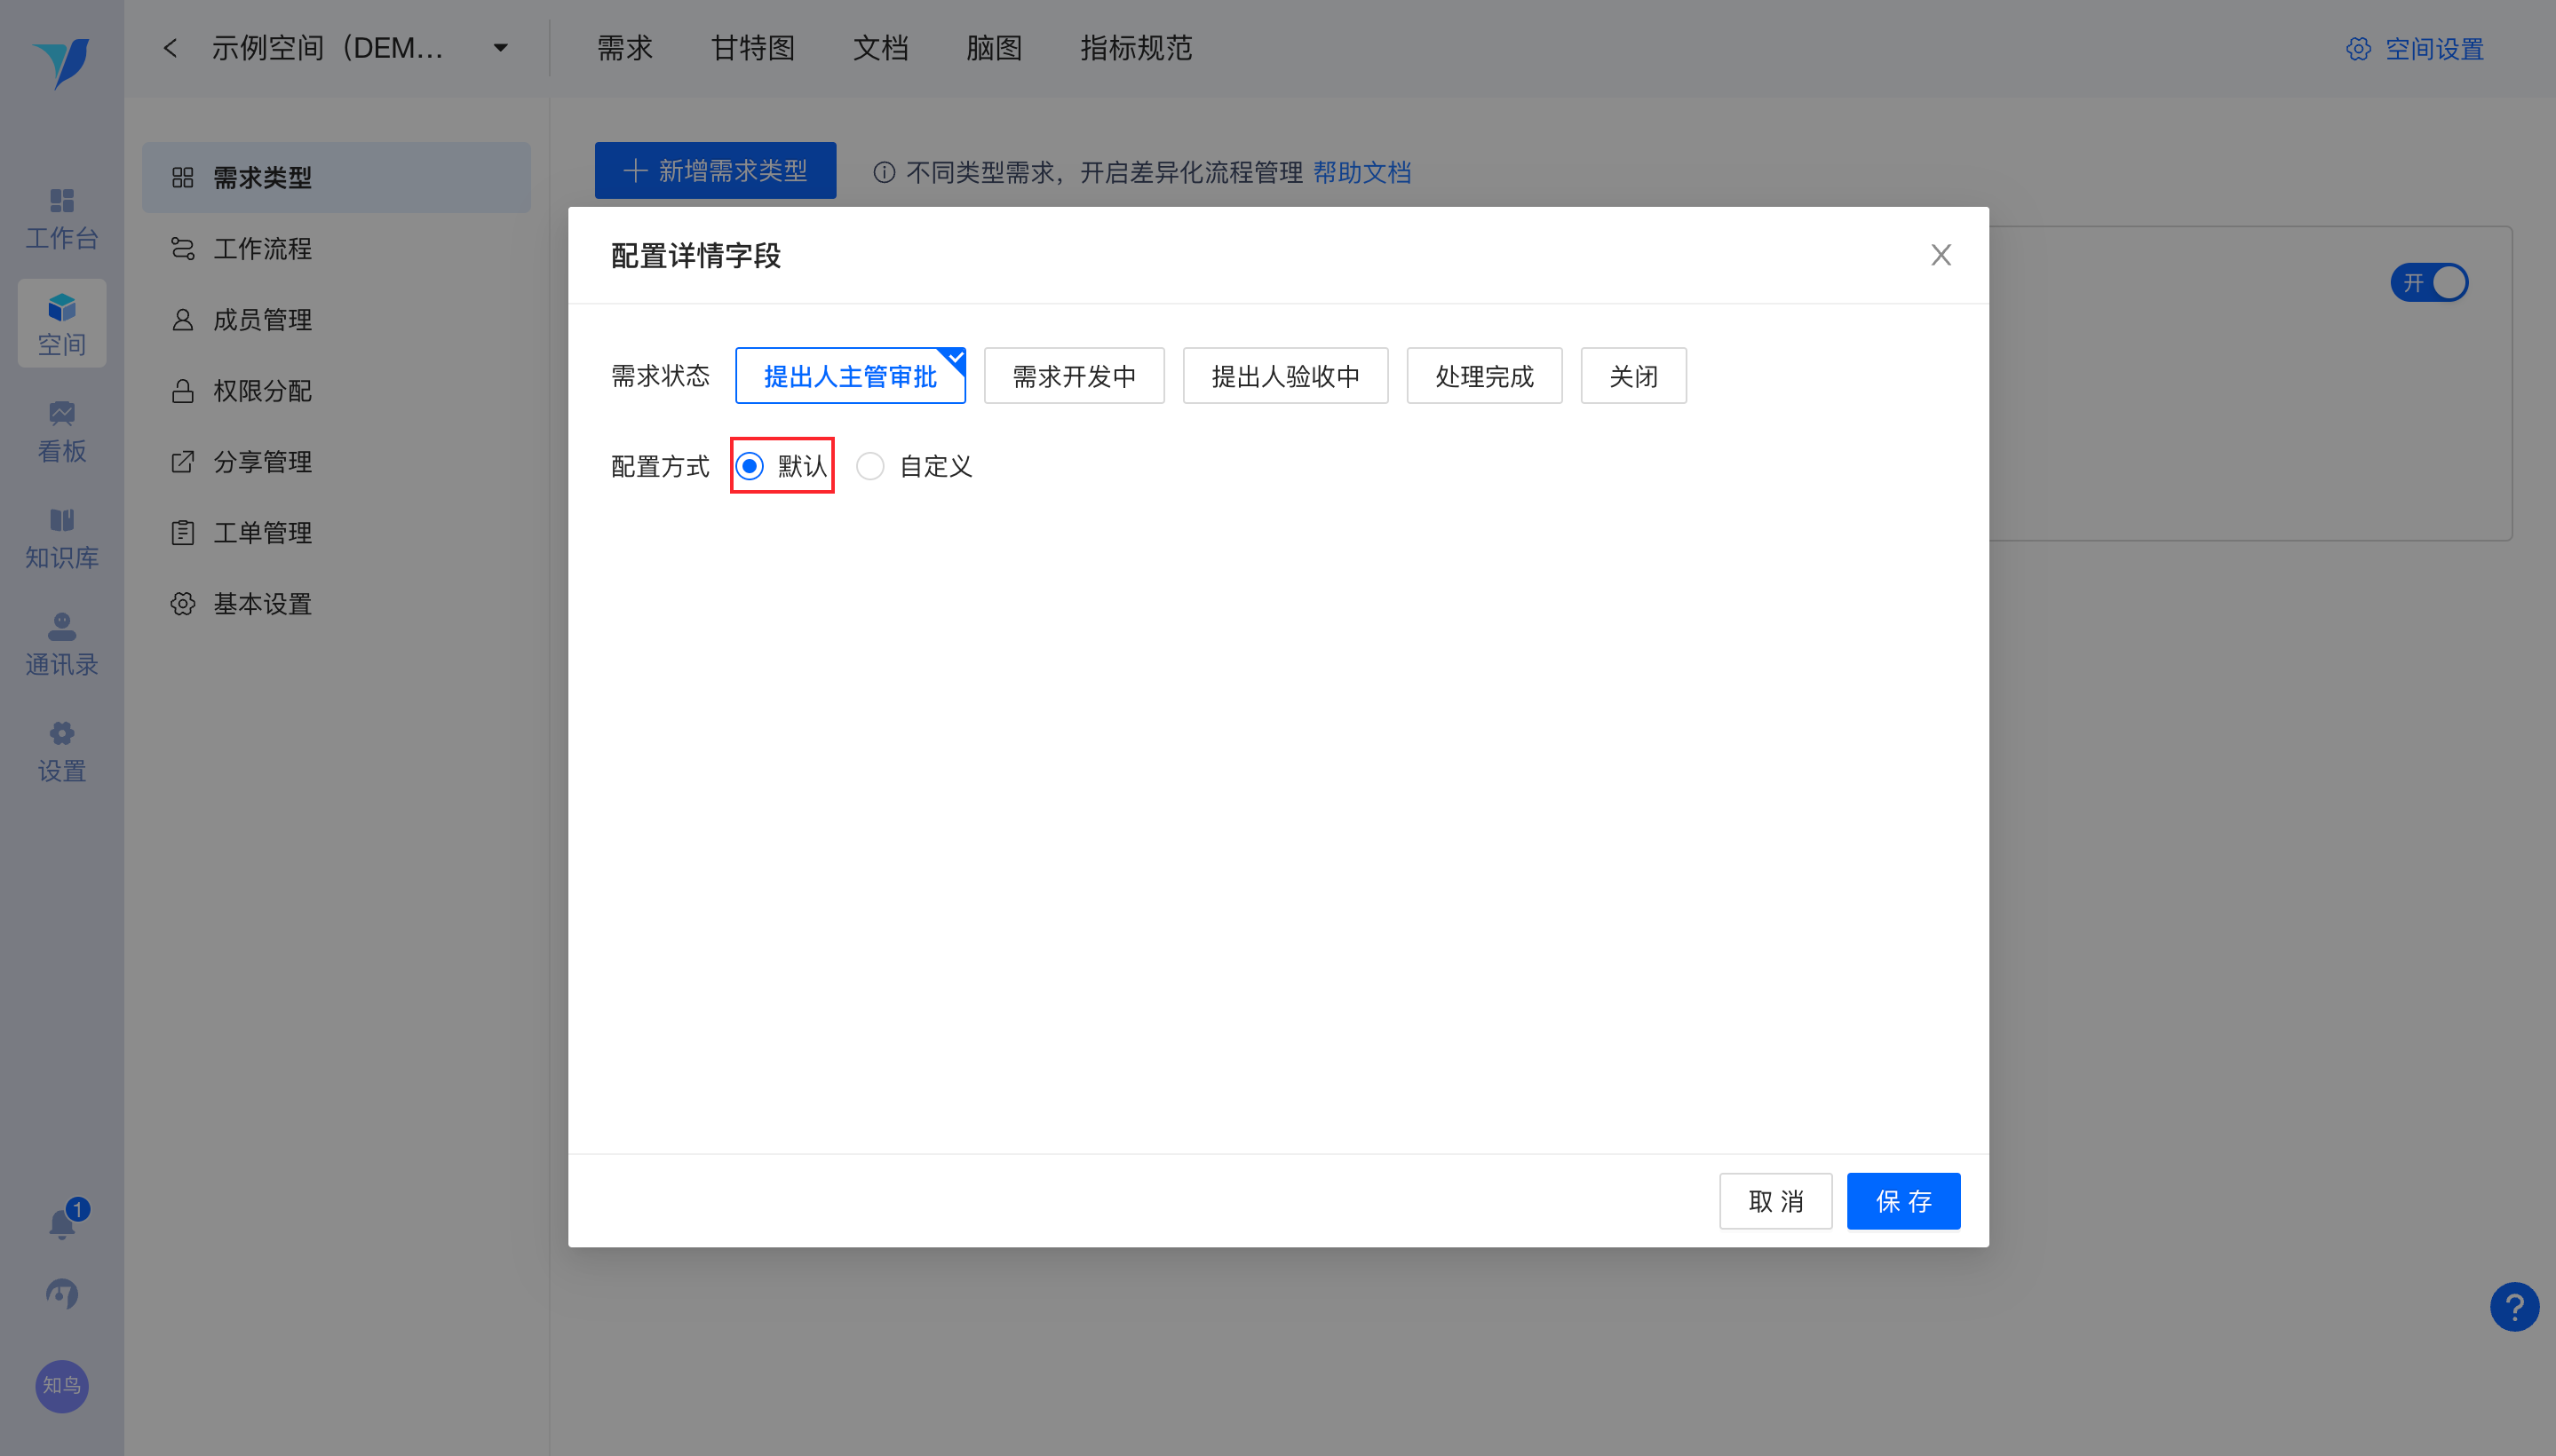Close the 配置详情字段 dialog

coord(1941,255)
